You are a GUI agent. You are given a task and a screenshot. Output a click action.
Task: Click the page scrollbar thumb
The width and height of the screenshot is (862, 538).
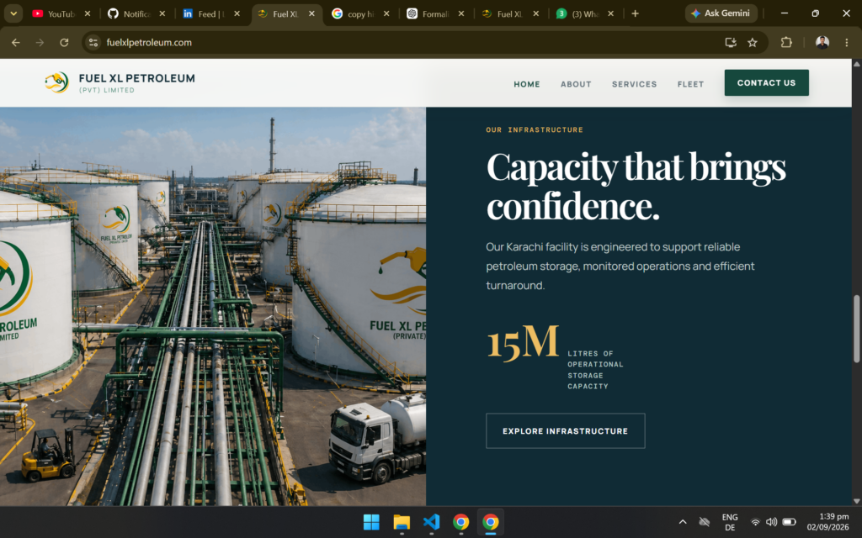(856, 329)
